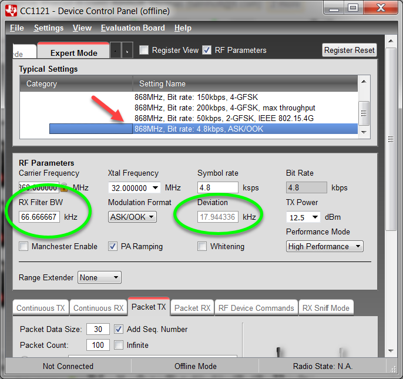Screen dimensions: 403x379
Task: Click the Setting Name column header
Action: 245,83
